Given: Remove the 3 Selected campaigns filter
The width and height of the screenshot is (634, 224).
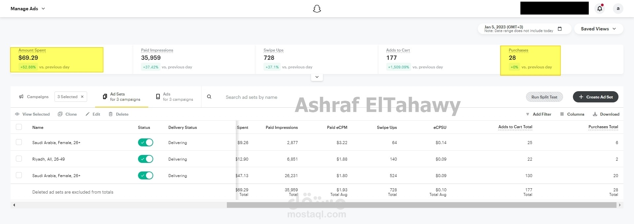Looking at the screenshot, I should (x=82, y=97).
